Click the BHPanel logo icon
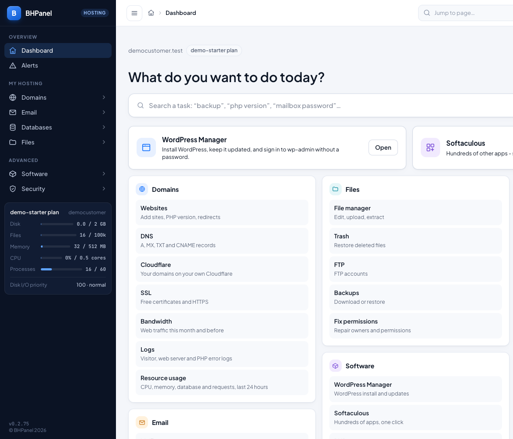513x439 pixels. (14, 13)
